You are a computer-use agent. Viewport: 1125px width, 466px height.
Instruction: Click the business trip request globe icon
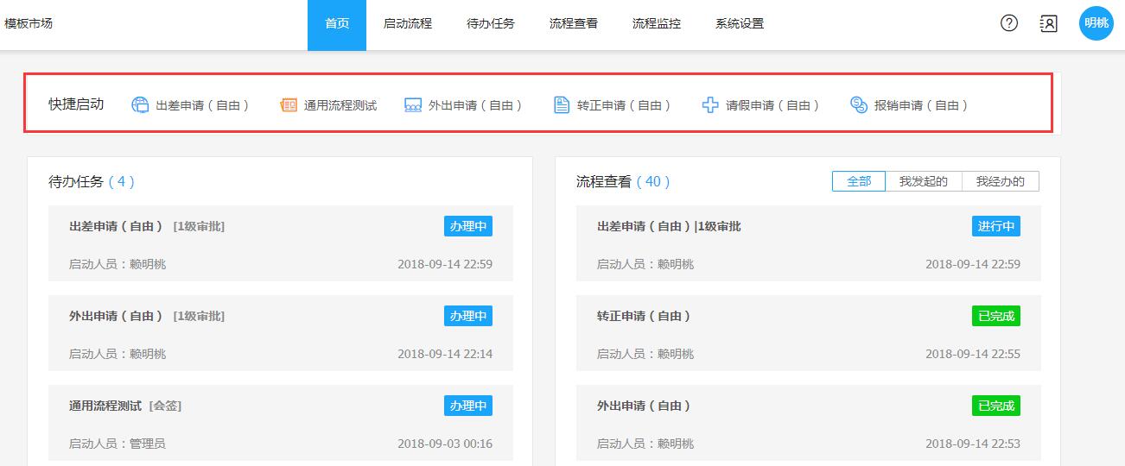click(140, 105)
